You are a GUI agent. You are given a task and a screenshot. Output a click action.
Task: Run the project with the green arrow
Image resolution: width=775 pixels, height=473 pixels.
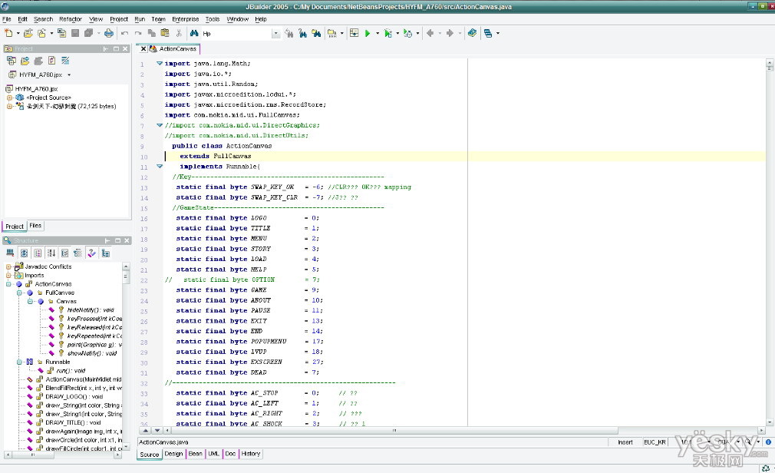tap(368, 33)
